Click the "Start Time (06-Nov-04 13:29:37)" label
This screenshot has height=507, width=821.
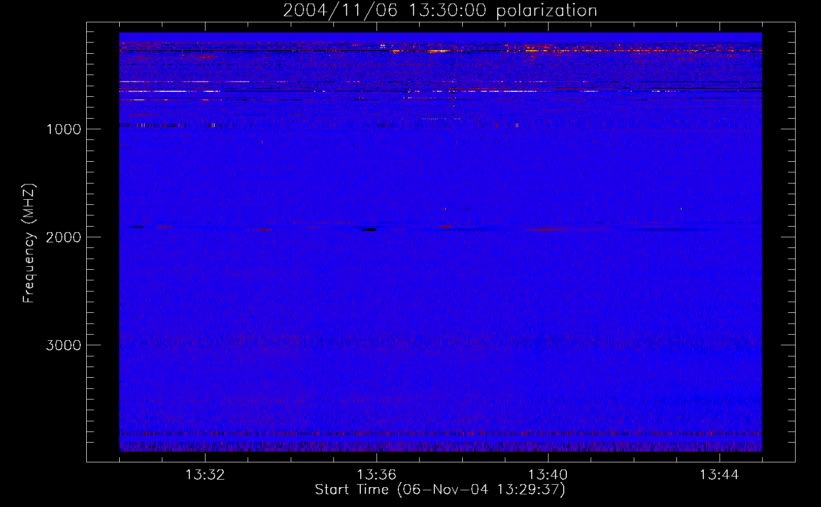[x=440, y=490]
